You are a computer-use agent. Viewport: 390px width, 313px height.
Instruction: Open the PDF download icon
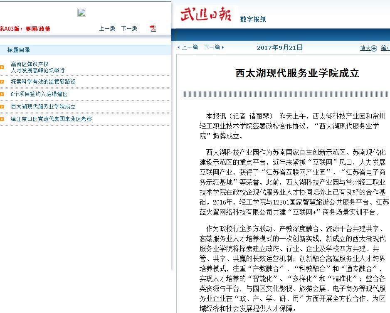(x=153, y=28)
